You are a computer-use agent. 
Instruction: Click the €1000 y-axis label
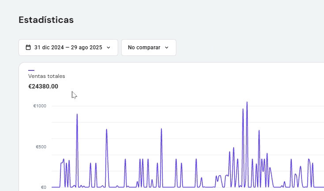coord(40,106)
